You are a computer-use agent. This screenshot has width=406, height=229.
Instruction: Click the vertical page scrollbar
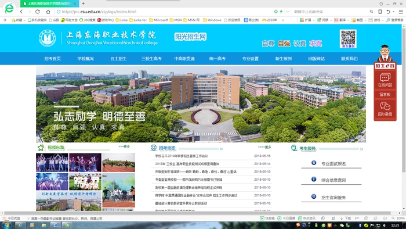pos(404,101)
